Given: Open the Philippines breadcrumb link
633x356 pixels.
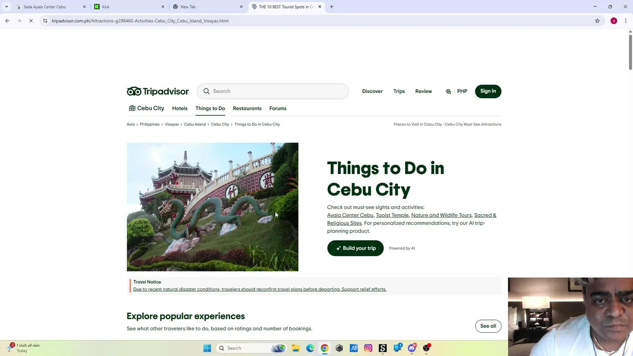Looking at the screenshot, I should point(149,124).
